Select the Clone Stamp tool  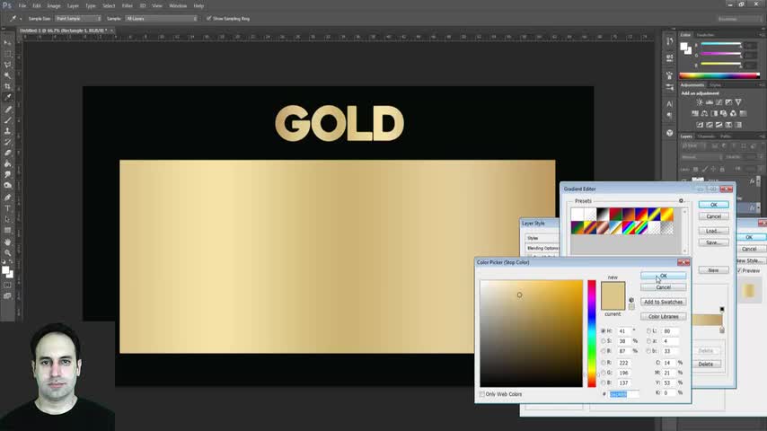click(x=7, y=131)
